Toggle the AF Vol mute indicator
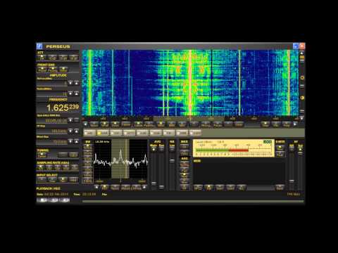This screenshot has width=338, height=253. click(x=300, y=150)
